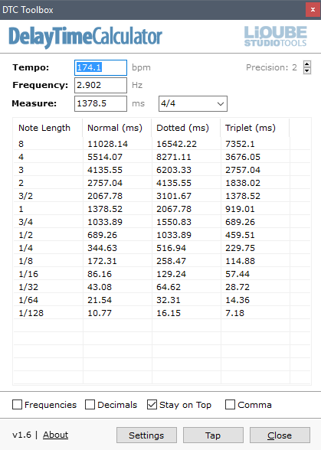Increase precision with the up arrow

pyautogui.click(x=307, y=64)
